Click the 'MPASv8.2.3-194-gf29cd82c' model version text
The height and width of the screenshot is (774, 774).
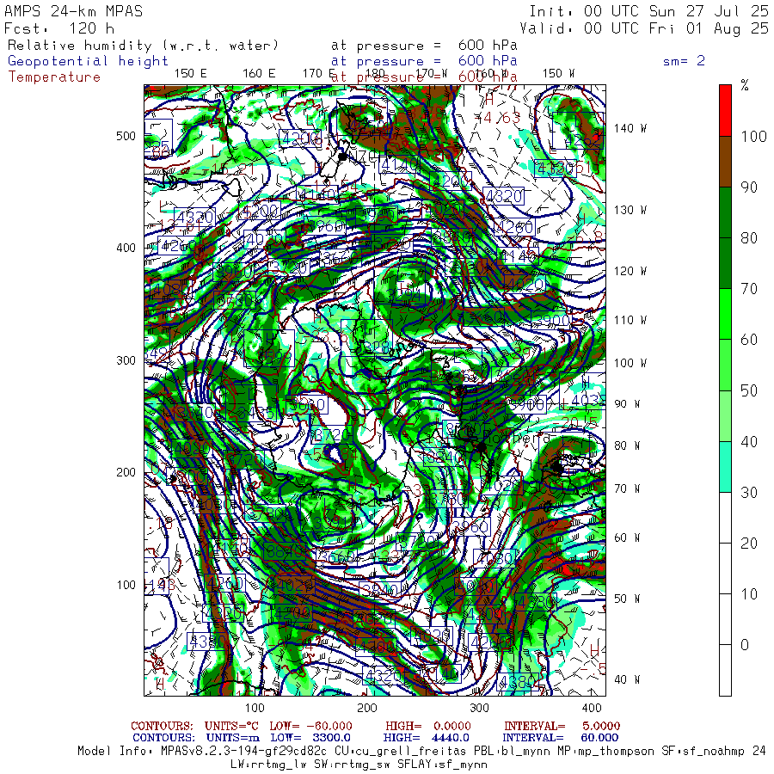(x=243, y=752)
